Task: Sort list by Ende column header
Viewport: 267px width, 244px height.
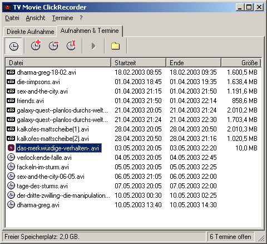Action: click(194, 63)
